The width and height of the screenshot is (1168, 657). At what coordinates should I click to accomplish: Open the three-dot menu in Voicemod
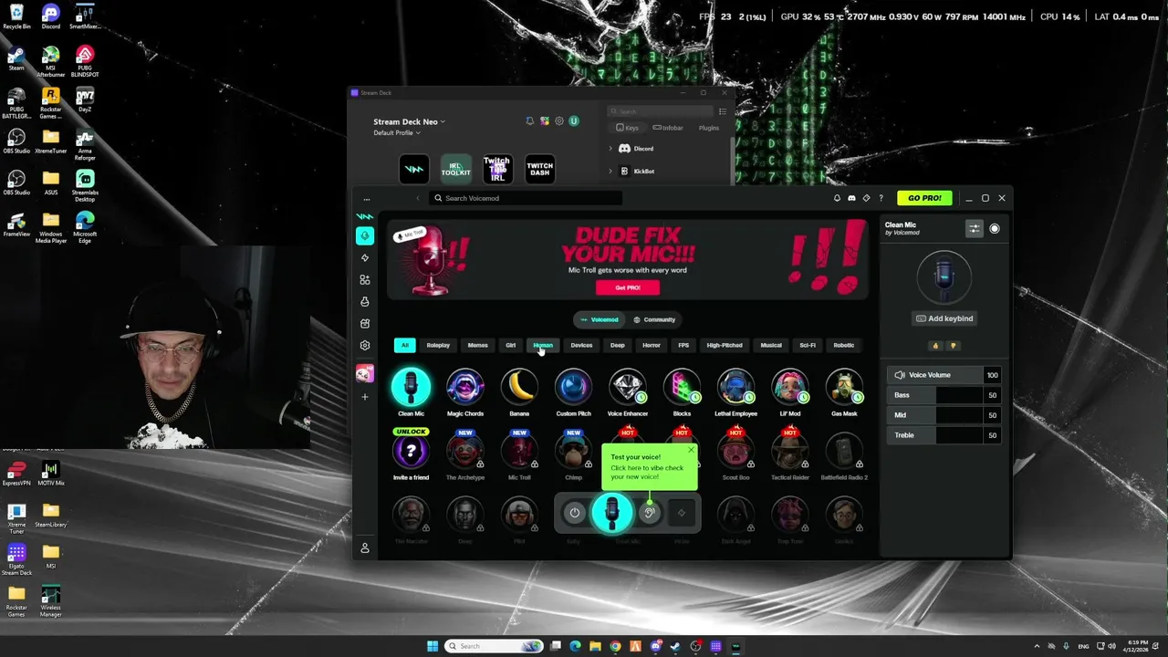(x=366, y=199)
